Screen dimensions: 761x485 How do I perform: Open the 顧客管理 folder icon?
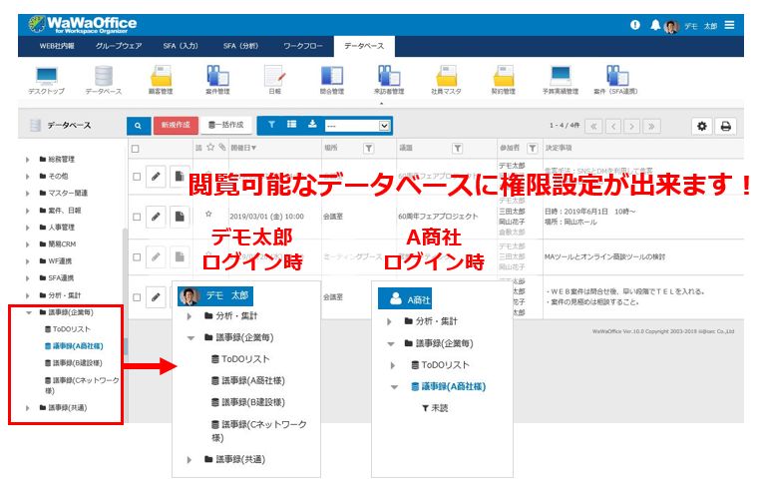[161, 76]
